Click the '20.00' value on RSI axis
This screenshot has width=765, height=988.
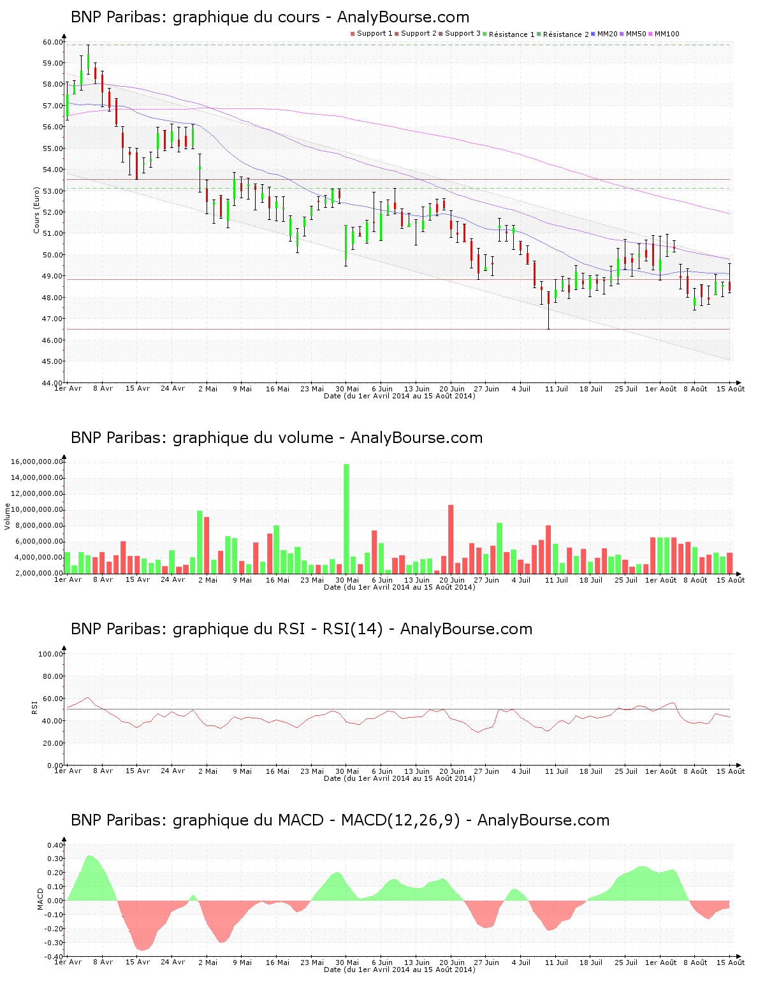pyautogui.click(x=53, y=743)
